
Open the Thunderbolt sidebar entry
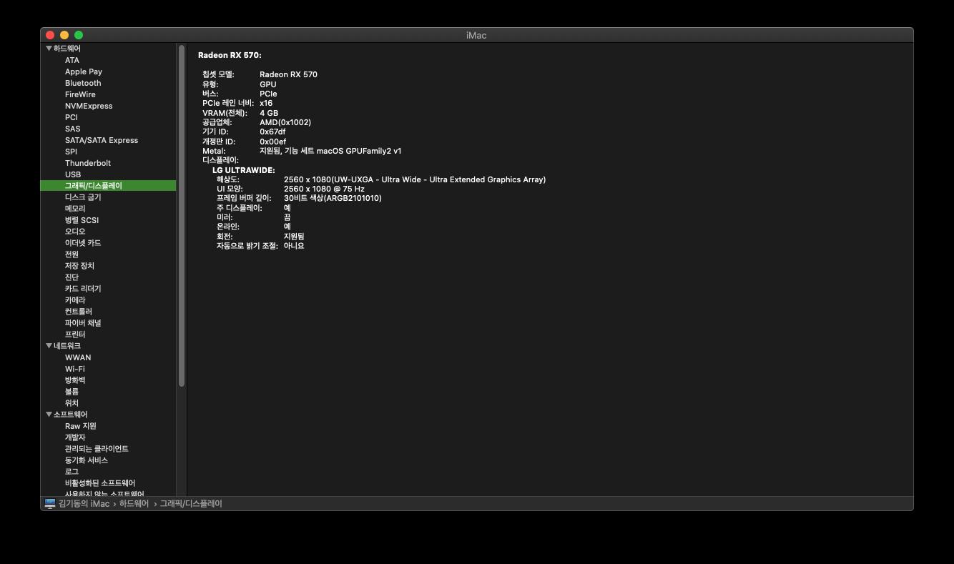[88, 163]
